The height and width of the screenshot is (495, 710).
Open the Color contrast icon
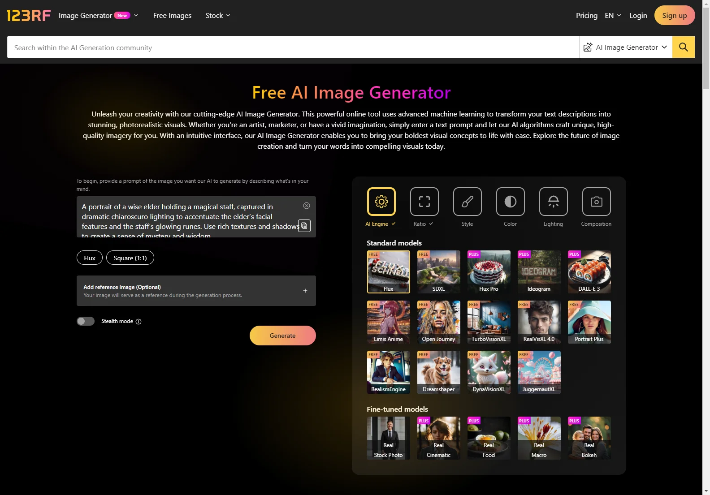click(510, 202)
